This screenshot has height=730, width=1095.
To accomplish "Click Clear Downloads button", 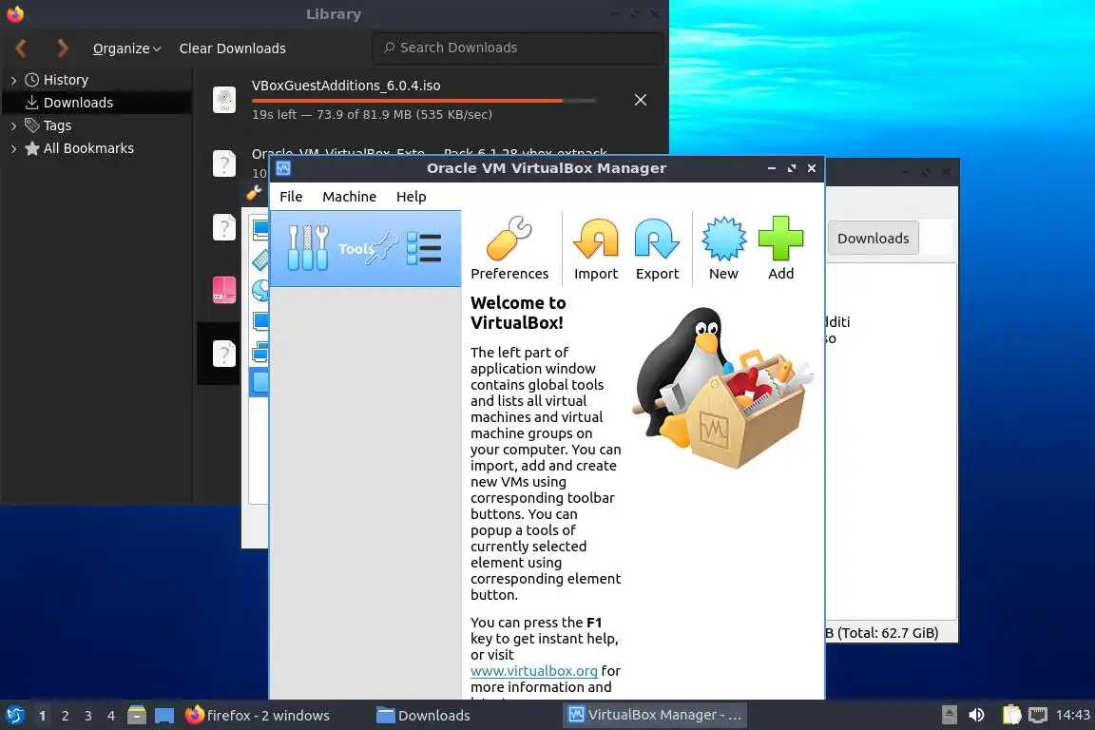I will pos(233,48).
